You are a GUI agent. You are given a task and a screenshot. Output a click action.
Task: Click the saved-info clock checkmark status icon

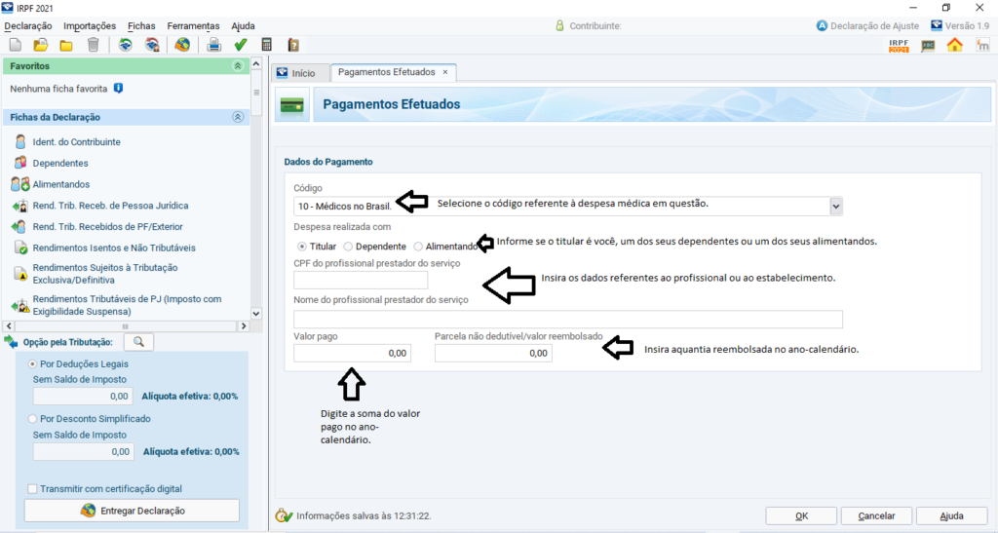click(x=284, y=515)
